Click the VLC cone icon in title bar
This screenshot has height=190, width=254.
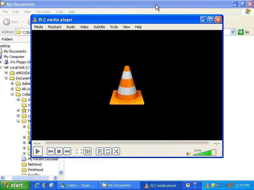[x=35, y=20]
